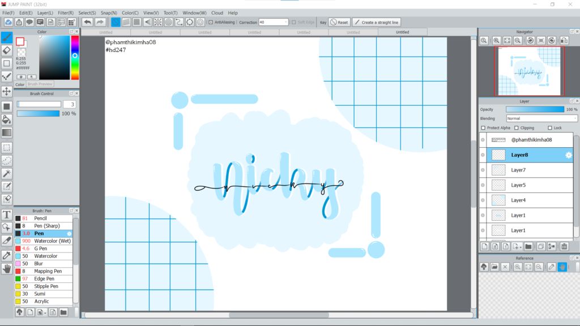Screen dimensions: 580x326
Task: Switch to the Brush Preview tab
Action: [40, 84]
